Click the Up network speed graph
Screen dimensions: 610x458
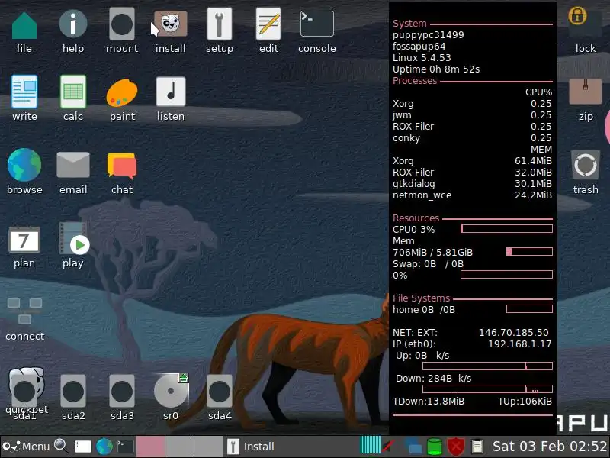coord(487,366)
